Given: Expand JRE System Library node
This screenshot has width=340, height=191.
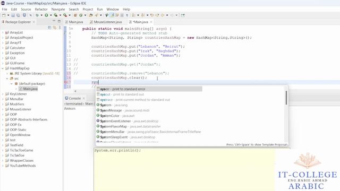Looking at the screenshot, I should coord(7,73).
